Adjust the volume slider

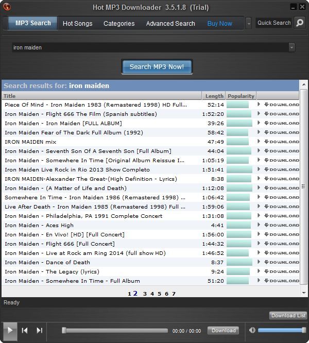point(282,330)
